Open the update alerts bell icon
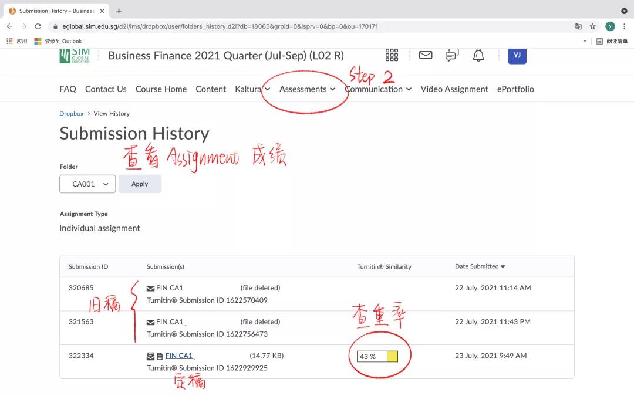 479,55
